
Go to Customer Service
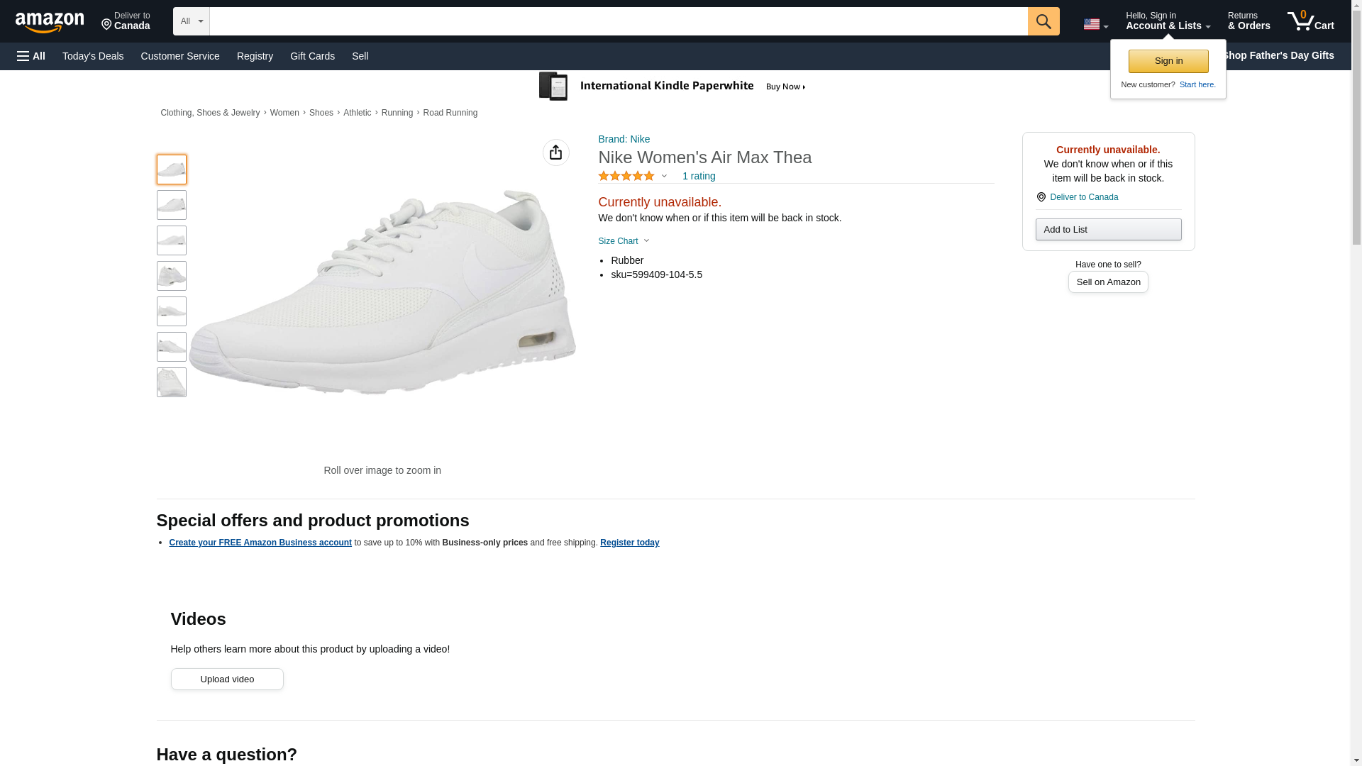click(x=180, y=56)
